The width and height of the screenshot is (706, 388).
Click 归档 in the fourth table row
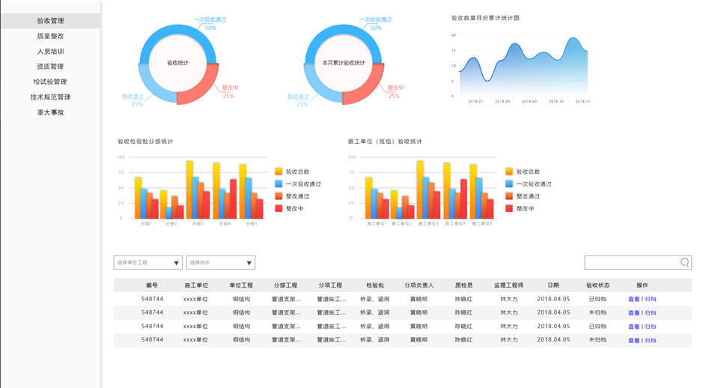[x=651, y=340]
